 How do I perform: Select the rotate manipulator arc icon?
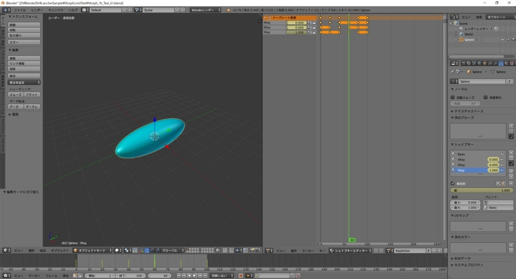pos(152,250)
